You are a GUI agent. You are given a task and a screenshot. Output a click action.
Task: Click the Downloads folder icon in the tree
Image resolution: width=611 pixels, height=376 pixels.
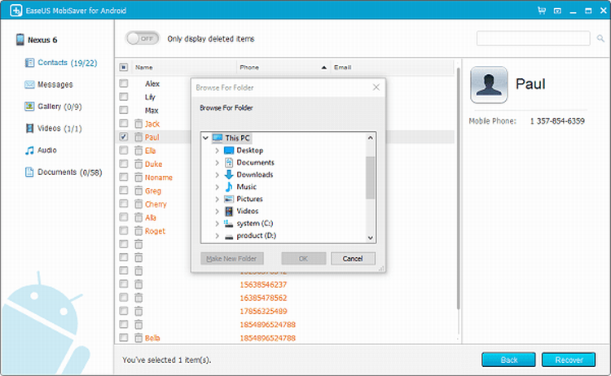coord(229,175)
